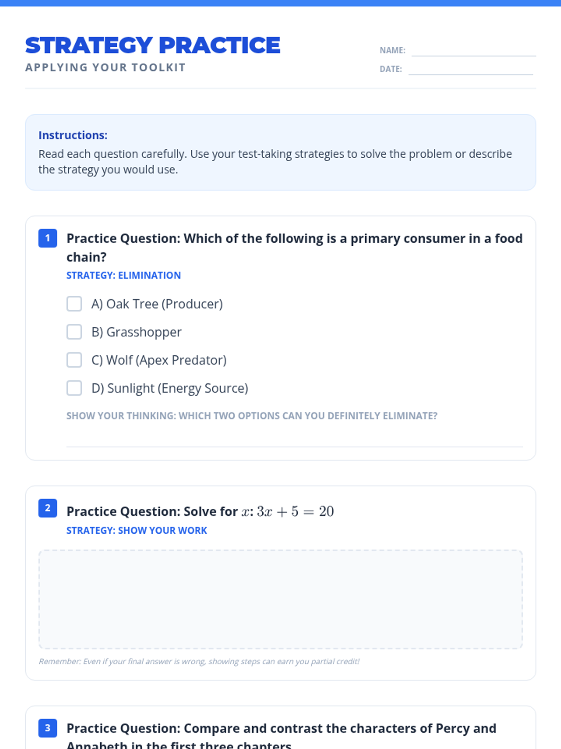561x749 pixels.
Task: Click the NAME input line
Action: point(473,51)
